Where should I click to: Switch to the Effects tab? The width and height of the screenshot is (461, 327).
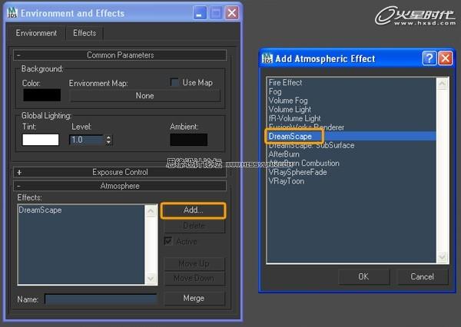click(85, 33)
